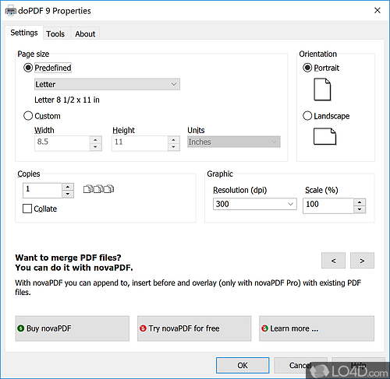
Task: Click the Cancel button
Action: [300, 365]
